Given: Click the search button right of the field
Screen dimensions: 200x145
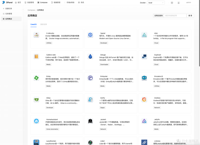Looking at the screenshot, I should coord(190,16).
